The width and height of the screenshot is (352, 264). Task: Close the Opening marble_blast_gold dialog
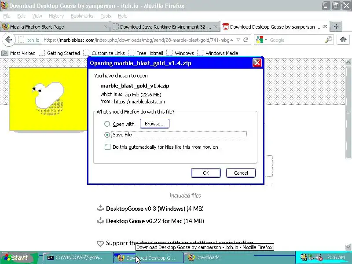257,62
